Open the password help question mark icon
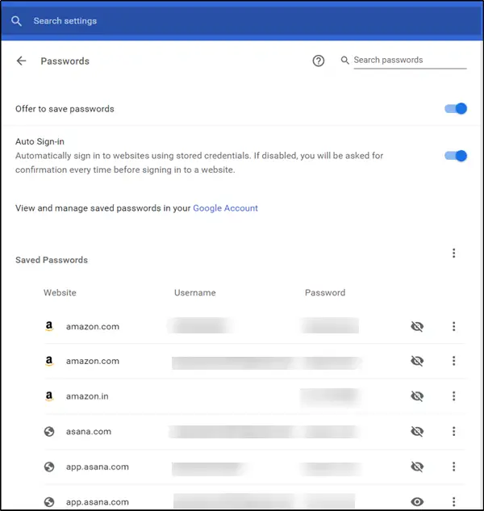The image size is (484, 511). coord(319,61)
